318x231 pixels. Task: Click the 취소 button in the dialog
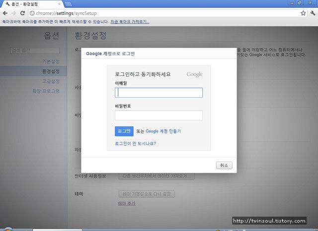224,166
